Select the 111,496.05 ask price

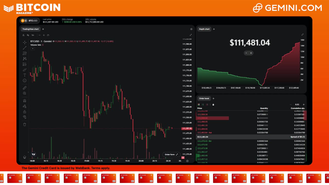point(202,122)
